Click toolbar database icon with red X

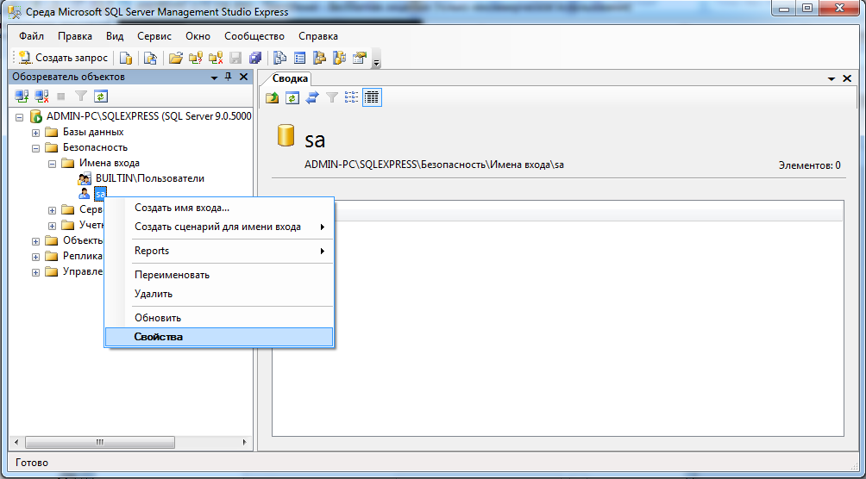click(x=216, y=58)
